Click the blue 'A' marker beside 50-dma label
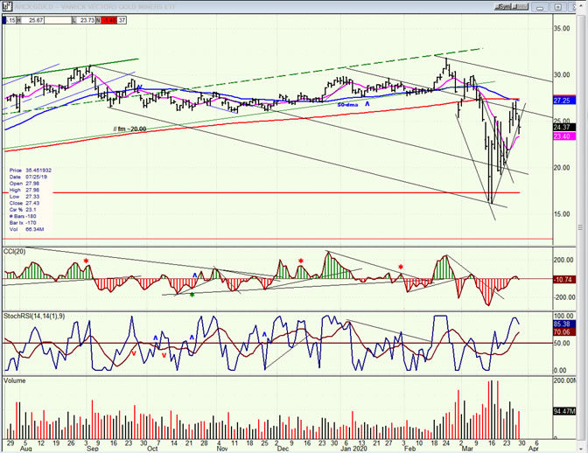 (367, 104)
